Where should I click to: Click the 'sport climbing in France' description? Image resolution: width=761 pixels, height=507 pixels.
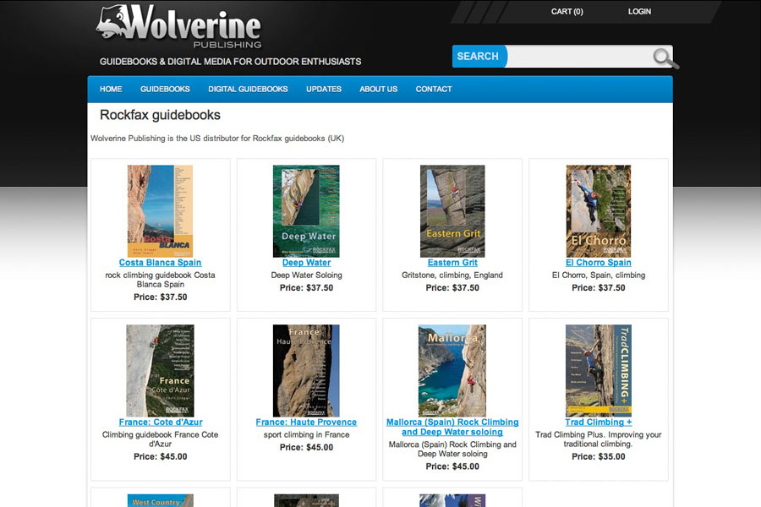tap(306, 434)
